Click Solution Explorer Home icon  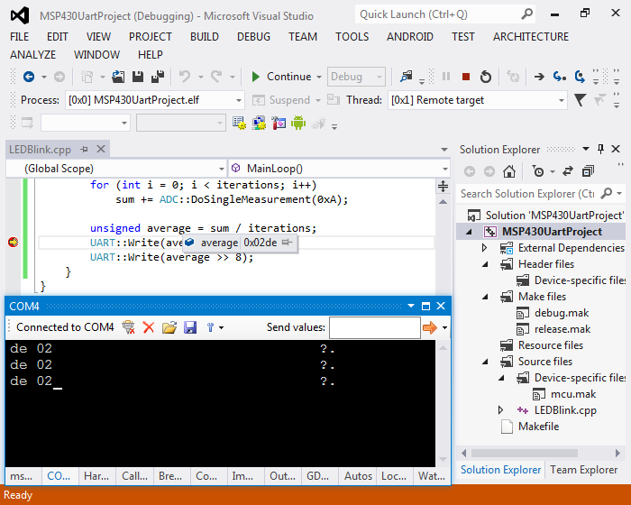point(509,171)
